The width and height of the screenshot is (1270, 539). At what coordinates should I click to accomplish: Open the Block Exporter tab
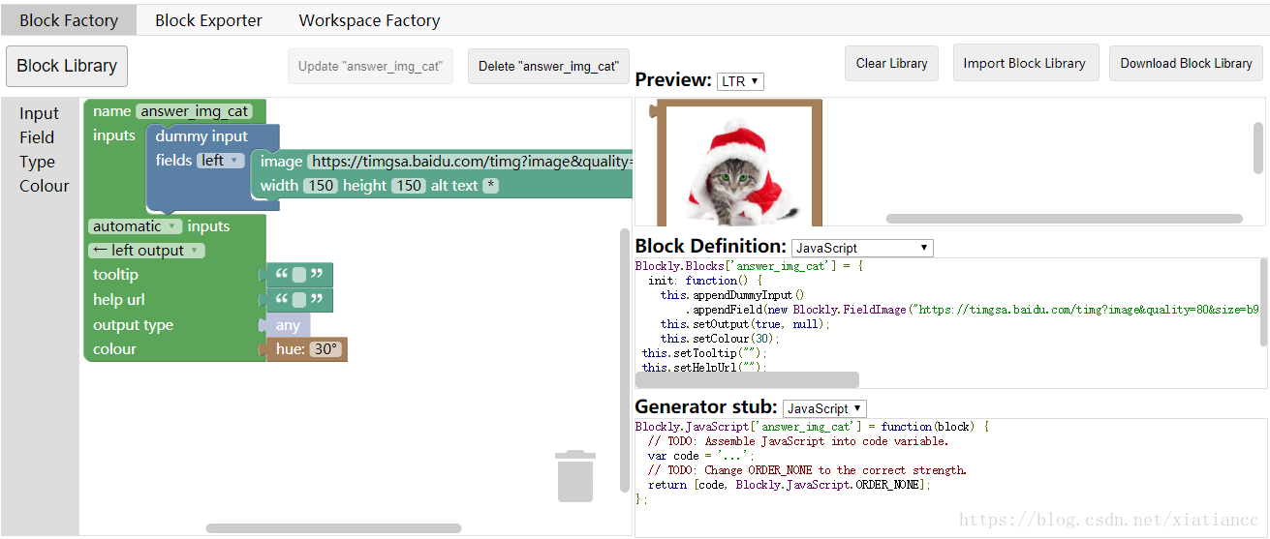pyautogui.click(x=208, y=19)
